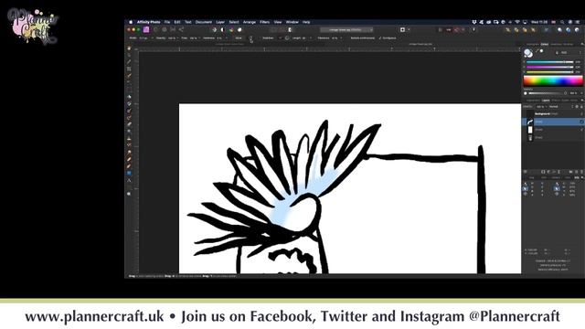Open the Arrange menu

click(x=250, y=22)
